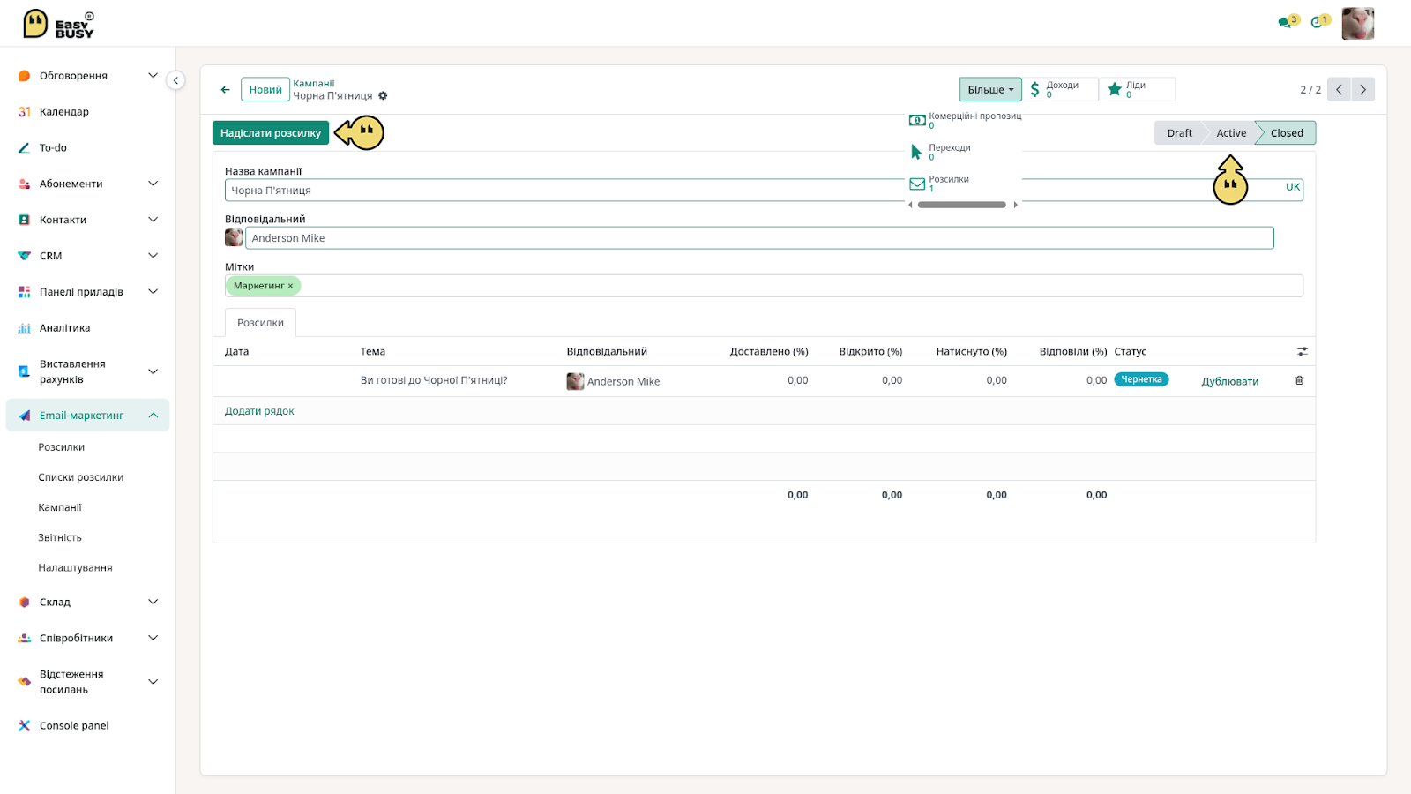Sort by Доставлено (%) column header

[769, 351]
